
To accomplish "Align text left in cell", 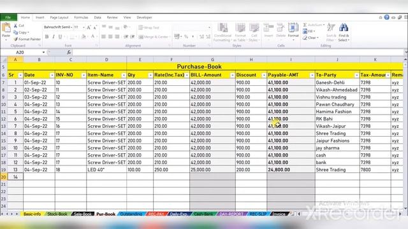I will coord(103,37).
